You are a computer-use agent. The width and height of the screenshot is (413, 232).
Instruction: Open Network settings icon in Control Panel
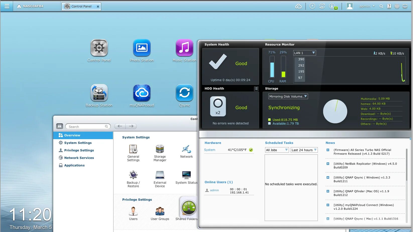(x=187, y=151)
